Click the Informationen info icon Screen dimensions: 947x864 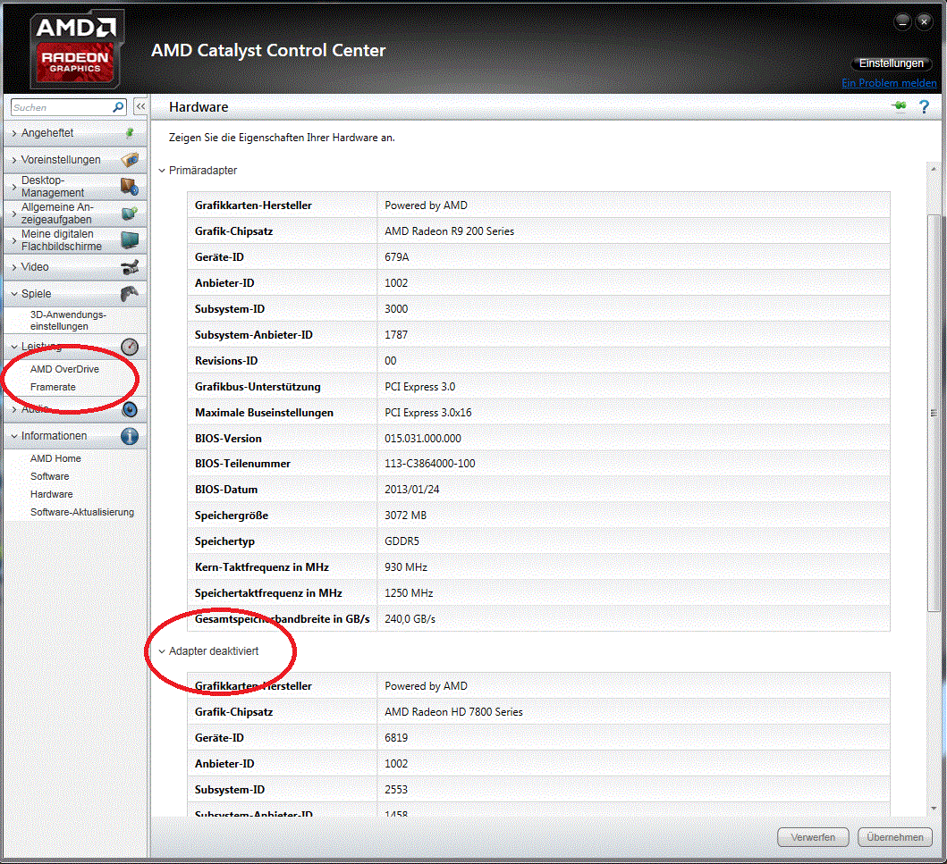[130, 436]
